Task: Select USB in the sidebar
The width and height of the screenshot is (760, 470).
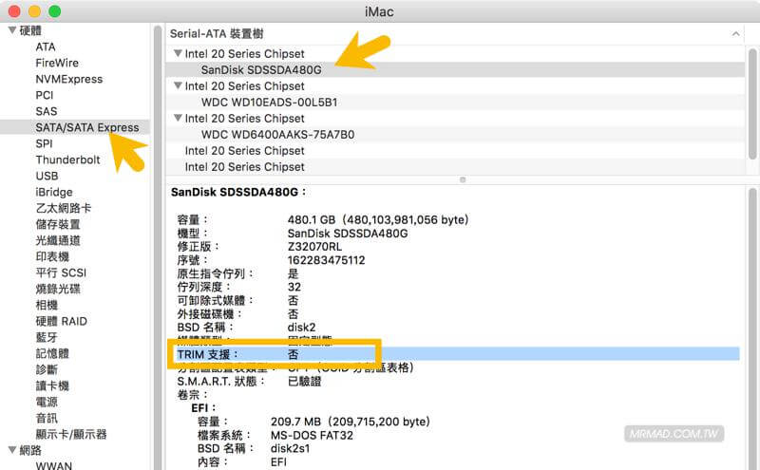Action: click(x=47, y=176)
